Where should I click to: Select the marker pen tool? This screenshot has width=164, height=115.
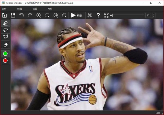coord(5,23)
